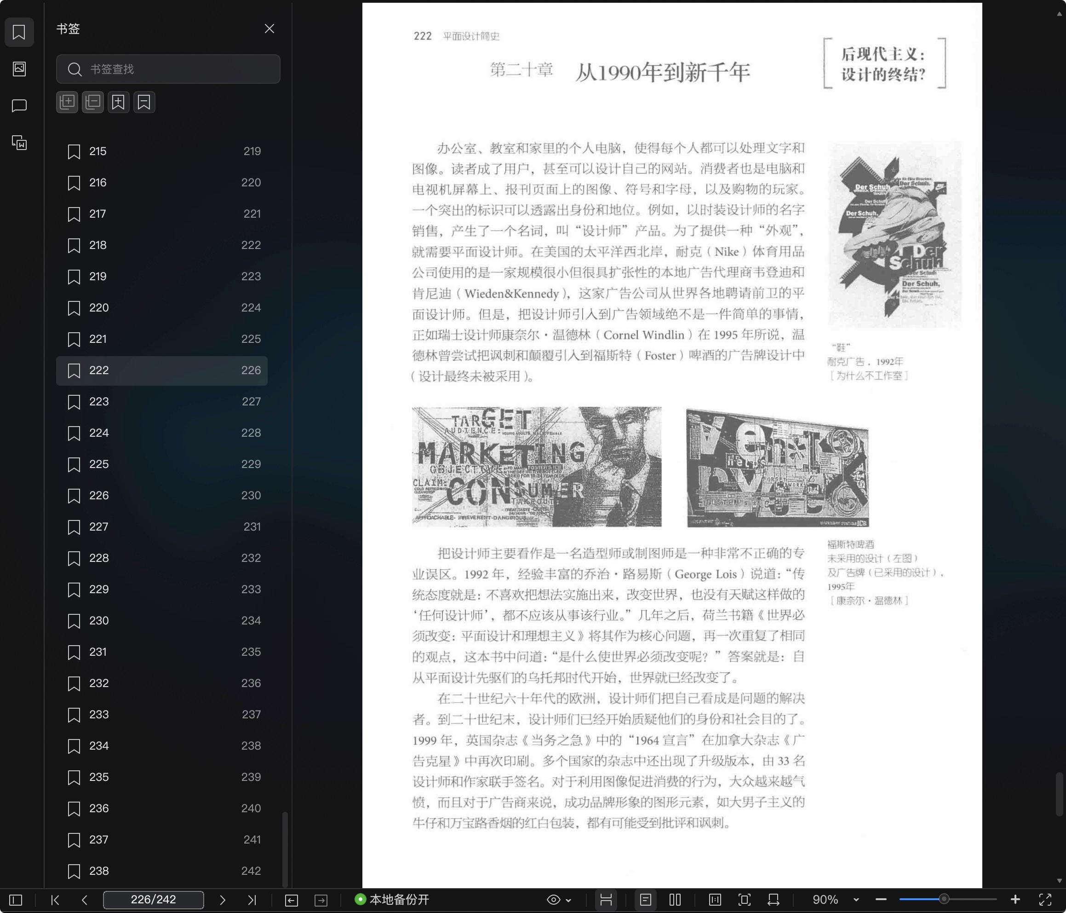
Task: Select bookmark 231
Action: 161,652
